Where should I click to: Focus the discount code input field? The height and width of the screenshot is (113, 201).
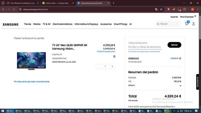click(145, 47)
